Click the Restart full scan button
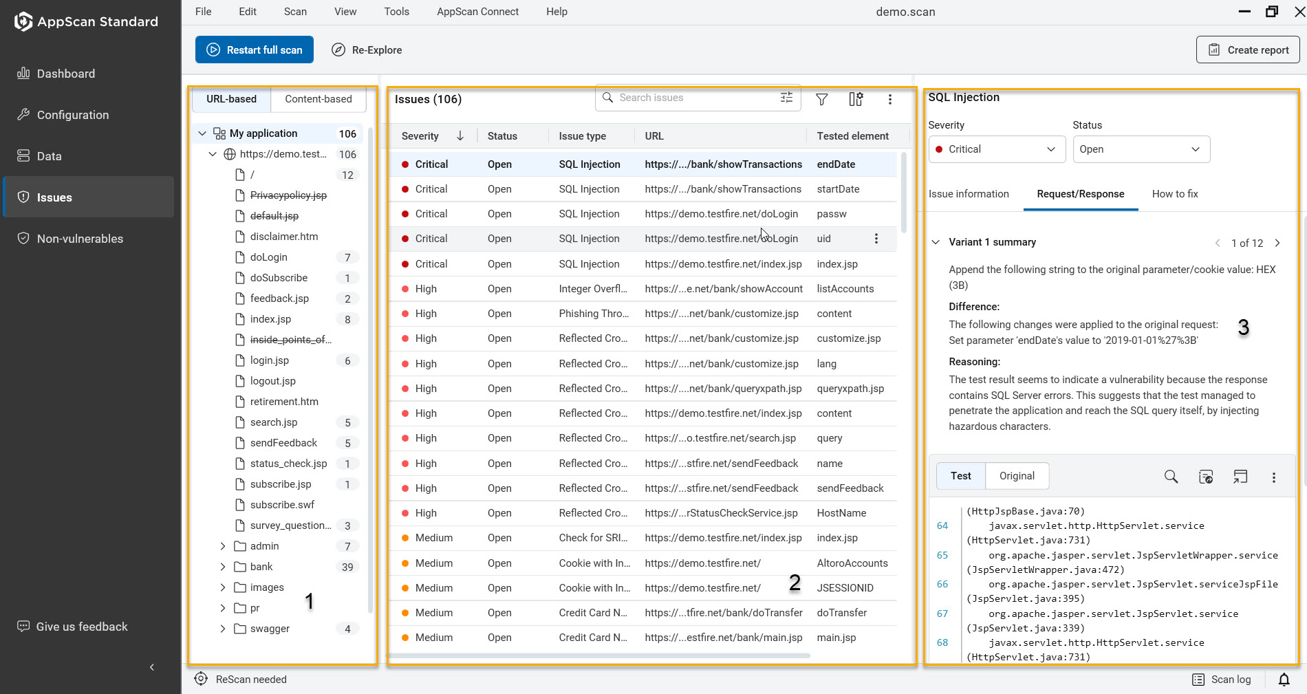Screen dimensions: 1307x694 pos(255,50)
